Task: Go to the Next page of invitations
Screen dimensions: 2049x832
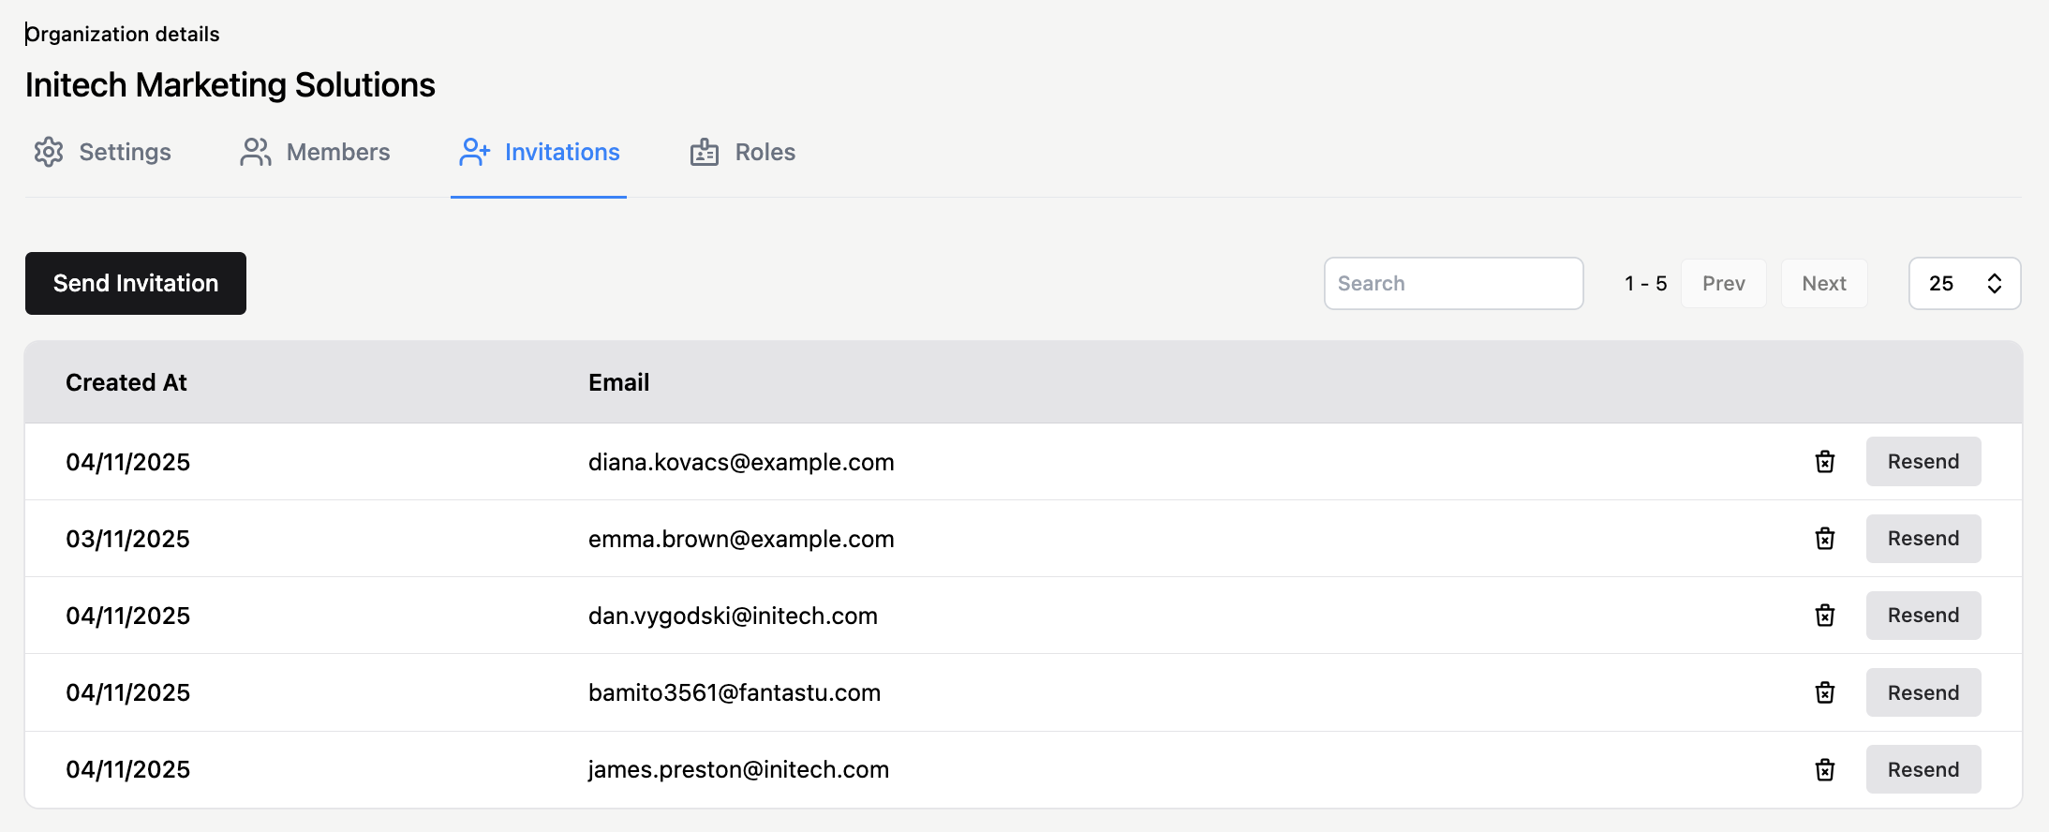Action: tap(1823, 283)
